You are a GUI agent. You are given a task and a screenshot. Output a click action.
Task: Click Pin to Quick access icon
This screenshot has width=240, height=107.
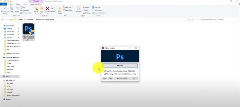pos(5,9)
